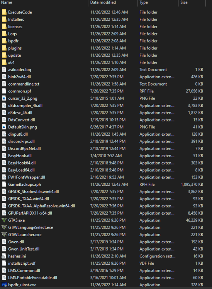Click the GameBackups.rph file icon
This screenshot has width=212, height=289.
(4, 184)
